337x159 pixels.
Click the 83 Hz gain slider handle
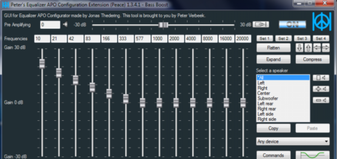pyautogui.click(x=92, y=87)
